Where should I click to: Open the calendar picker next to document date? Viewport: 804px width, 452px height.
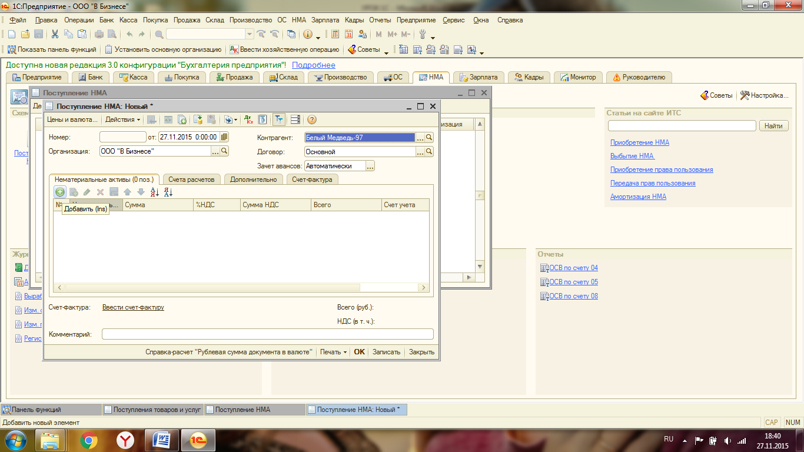click(224, 137)
